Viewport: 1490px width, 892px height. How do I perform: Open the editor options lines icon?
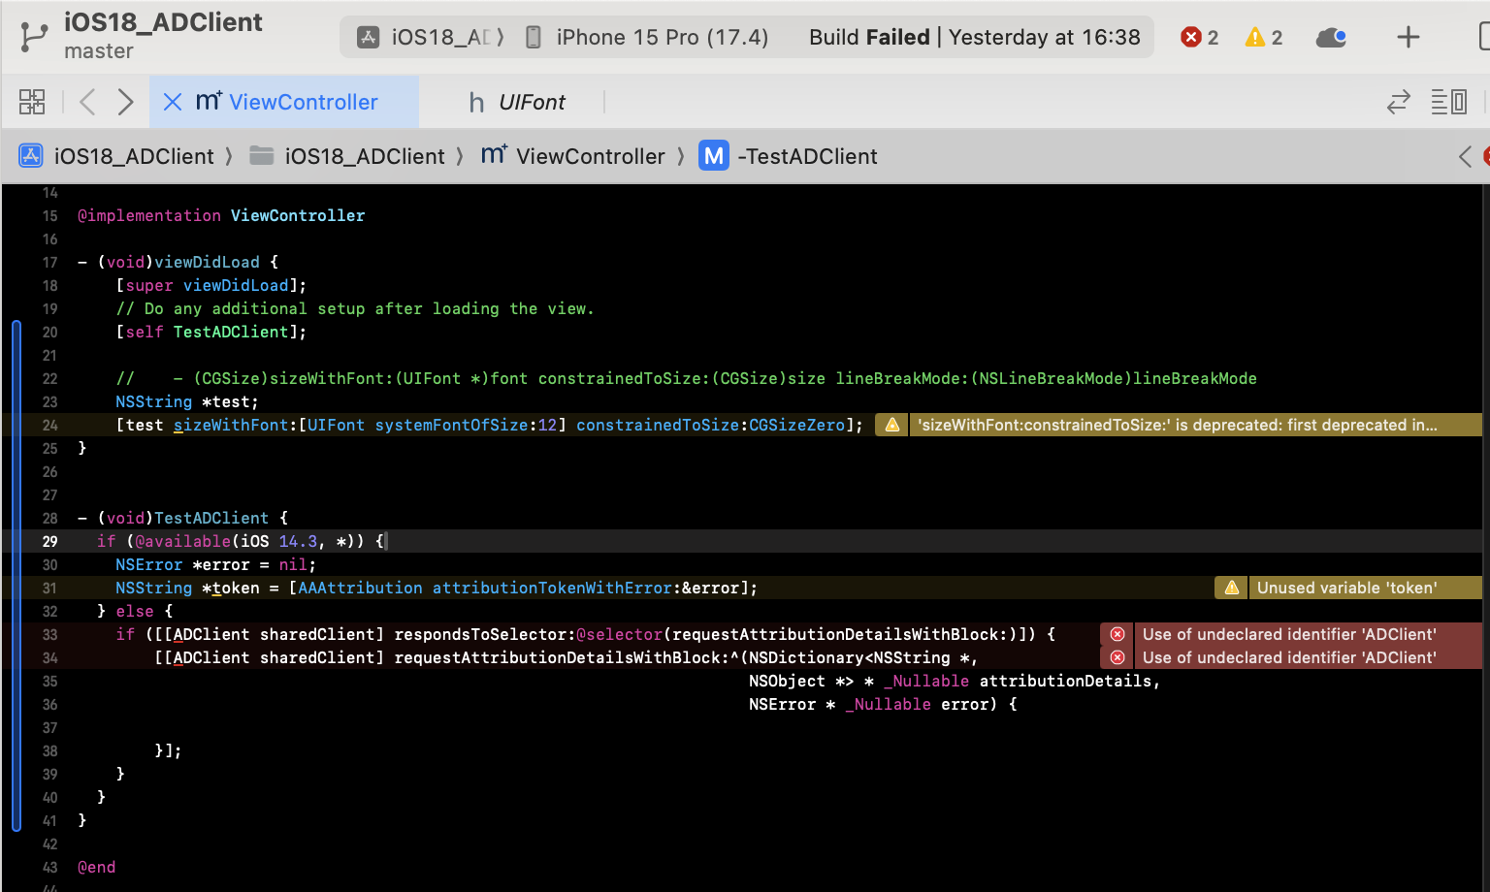click(x=1449, y=102)
